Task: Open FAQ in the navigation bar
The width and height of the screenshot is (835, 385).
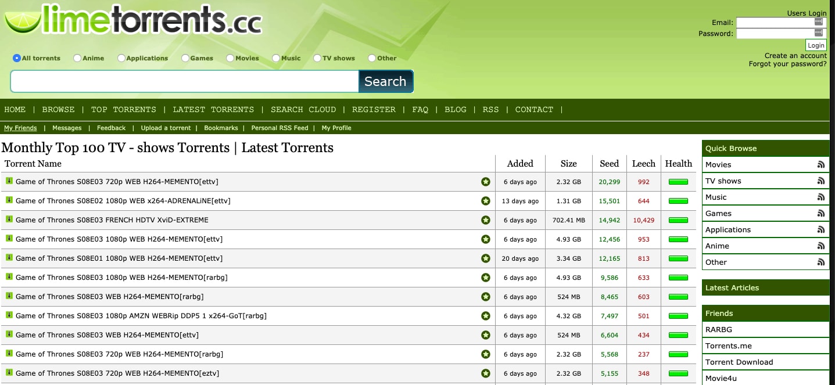Action: [420, 109]
